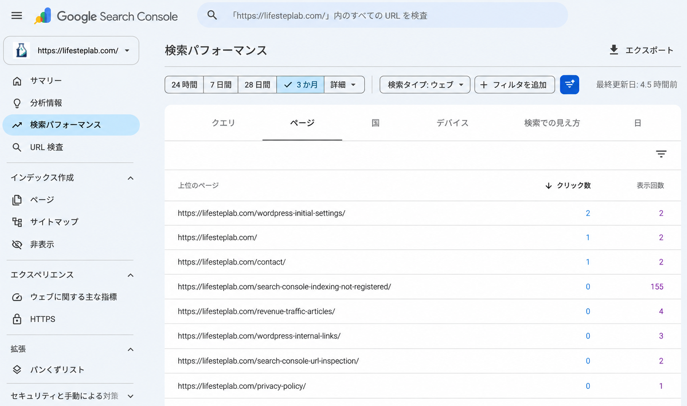Click the lifesteplab site favicon
687x406 pixels.
(x=21, y=51)
